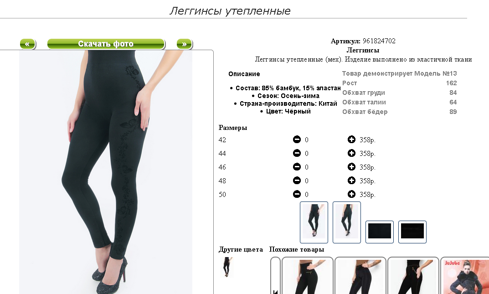The image size is (489, 294).
Task: Increase quantity for size 44
Action: (351, 153)
